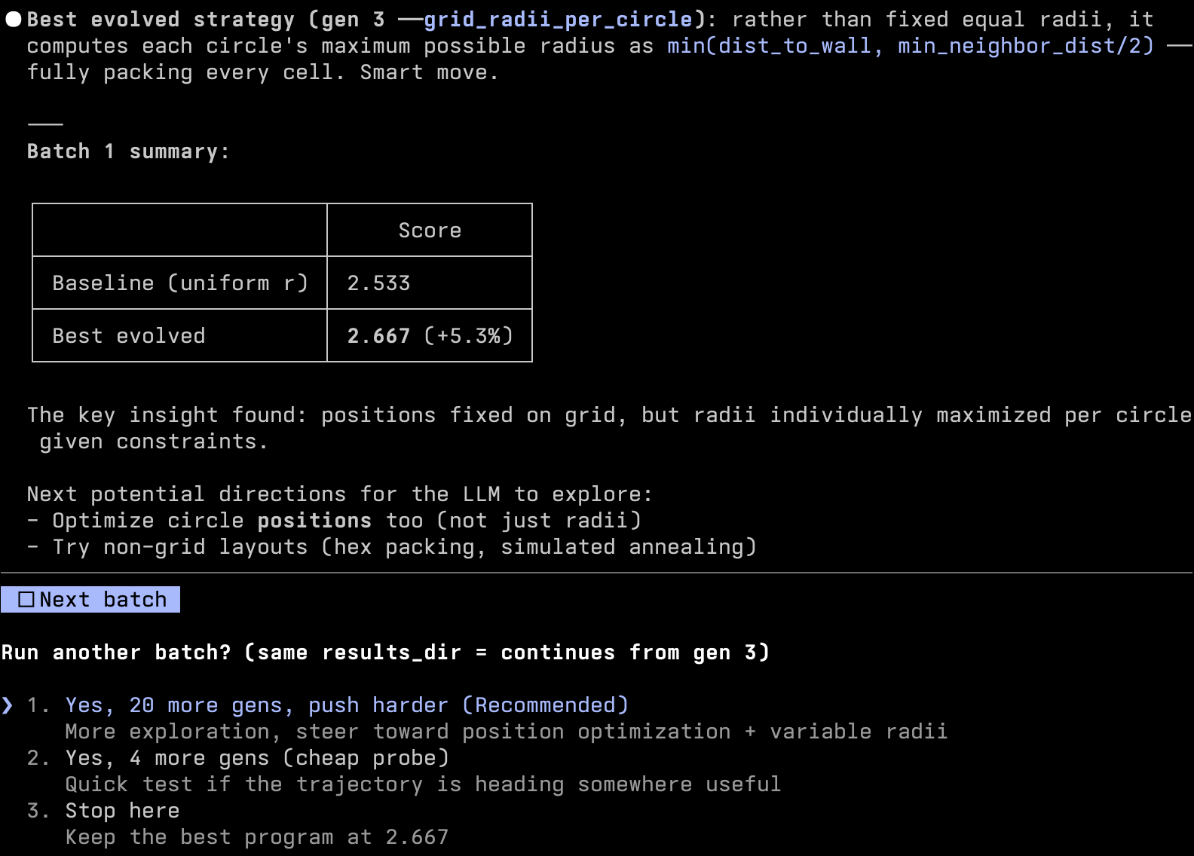Select the Next batch tab label

click(x=103, y=600)
